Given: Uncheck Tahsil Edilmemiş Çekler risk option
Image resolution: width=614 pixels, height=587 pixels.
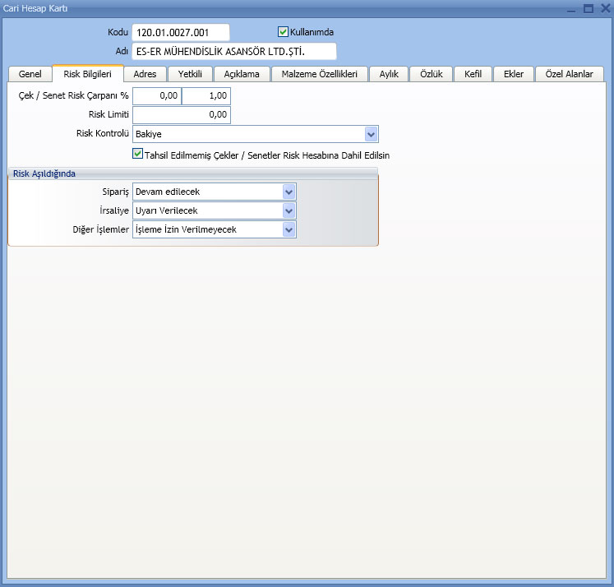Looking at the screenshot, I should 138,154.
